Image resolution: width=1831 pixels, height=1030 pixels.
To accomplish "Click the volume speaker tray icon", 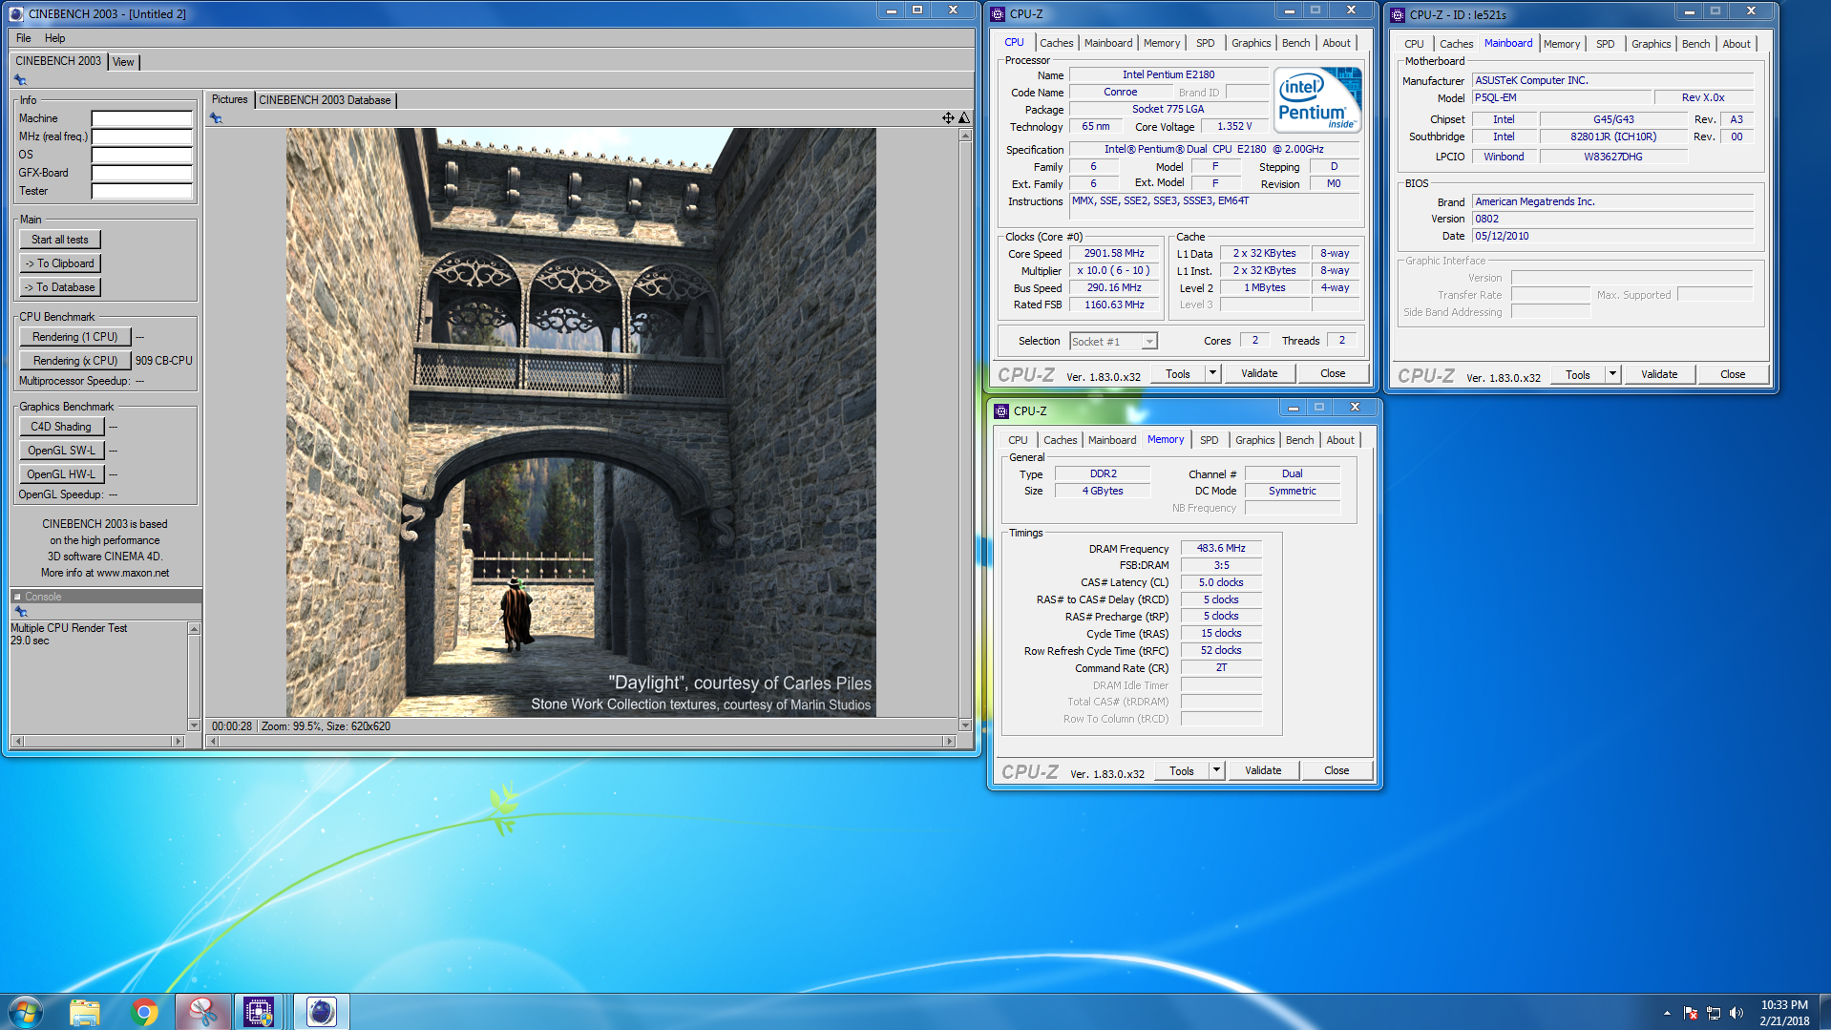I will (x=1736, y=1013).
